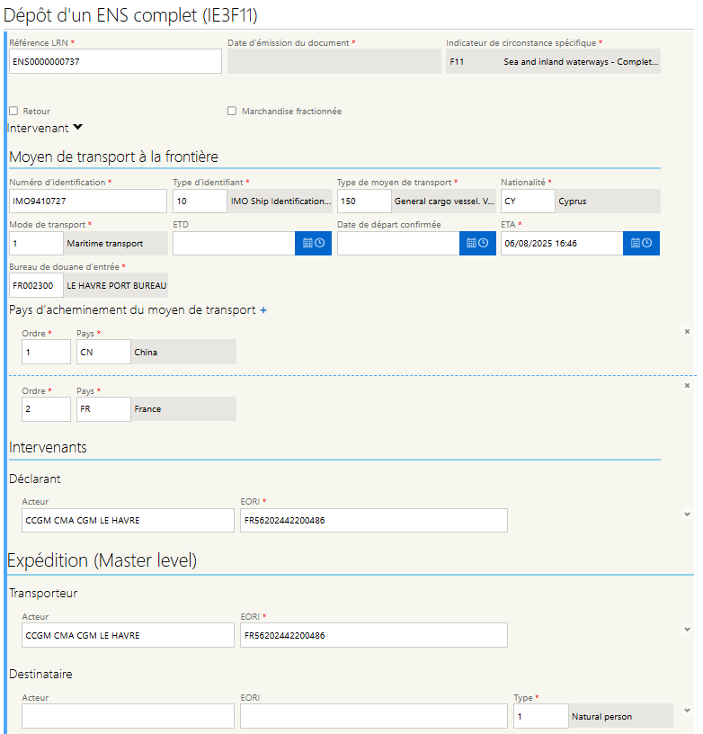Enable Marchandise fractionnée checkbox
Viewport: 703px width, 734px height.
[232, 111]
